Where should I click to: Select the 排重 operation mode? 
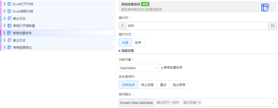pyautogui.click(x=125, y=42)
